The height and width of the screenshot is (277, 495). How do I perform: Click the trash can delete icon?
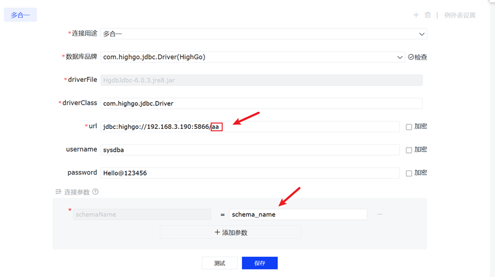(x=427, y=15)
